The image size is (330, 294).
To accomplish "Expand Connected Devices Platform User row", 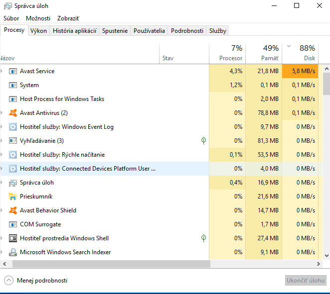I will coord(1,169).
